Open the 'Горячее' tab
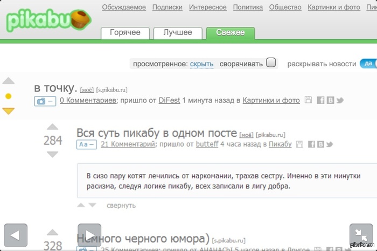Viewport: 377px width, 251px height. click(x=125, y=33)
